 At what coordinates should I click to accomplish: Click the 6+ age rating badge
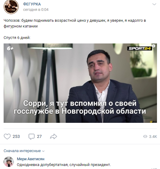pyautogui.click(x=10, y=49)
